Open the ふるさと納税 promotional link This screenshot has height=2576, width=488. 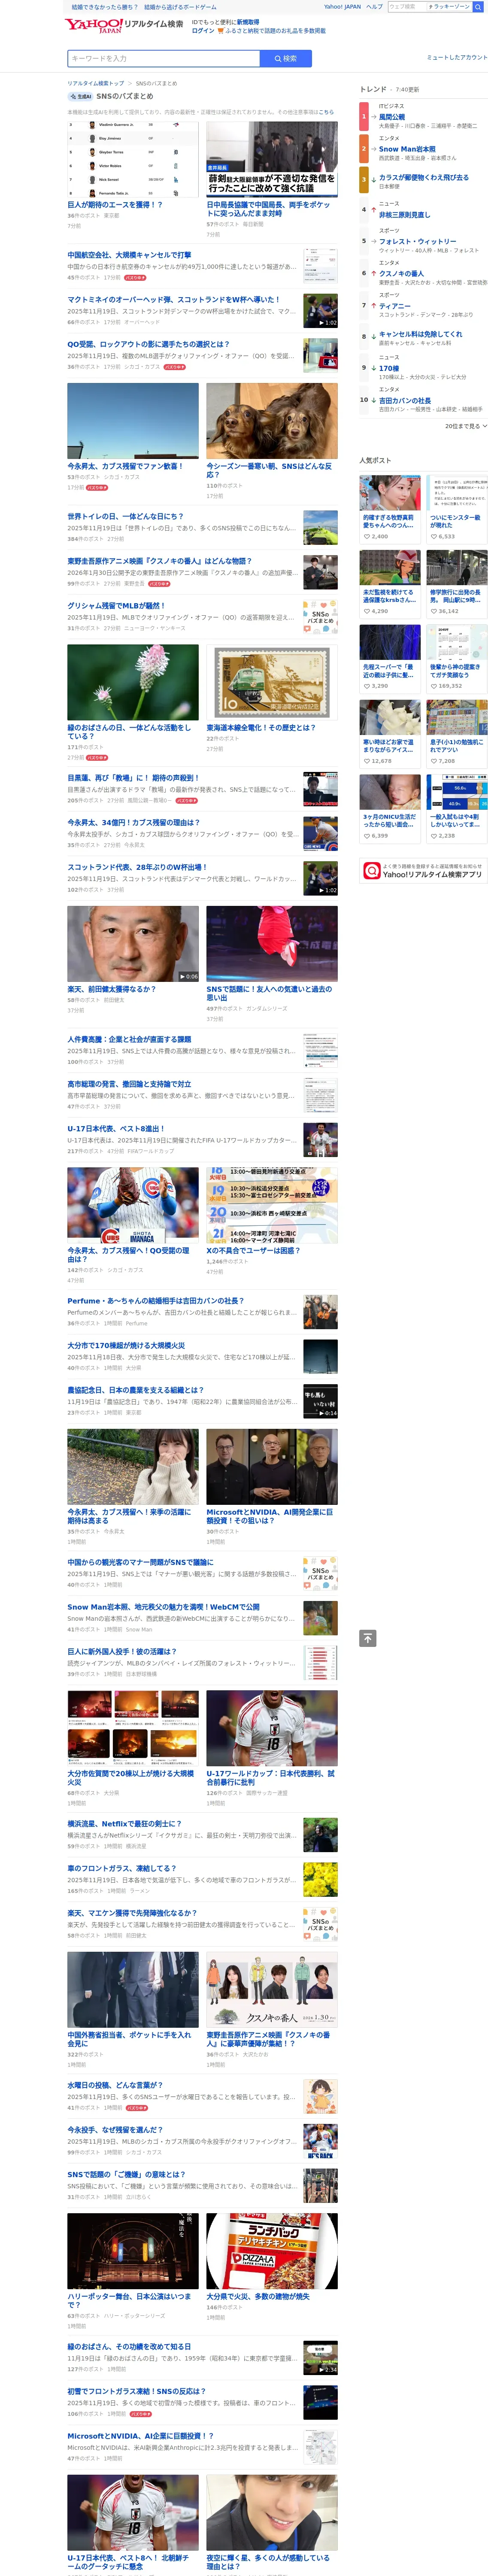pos(275,31)
